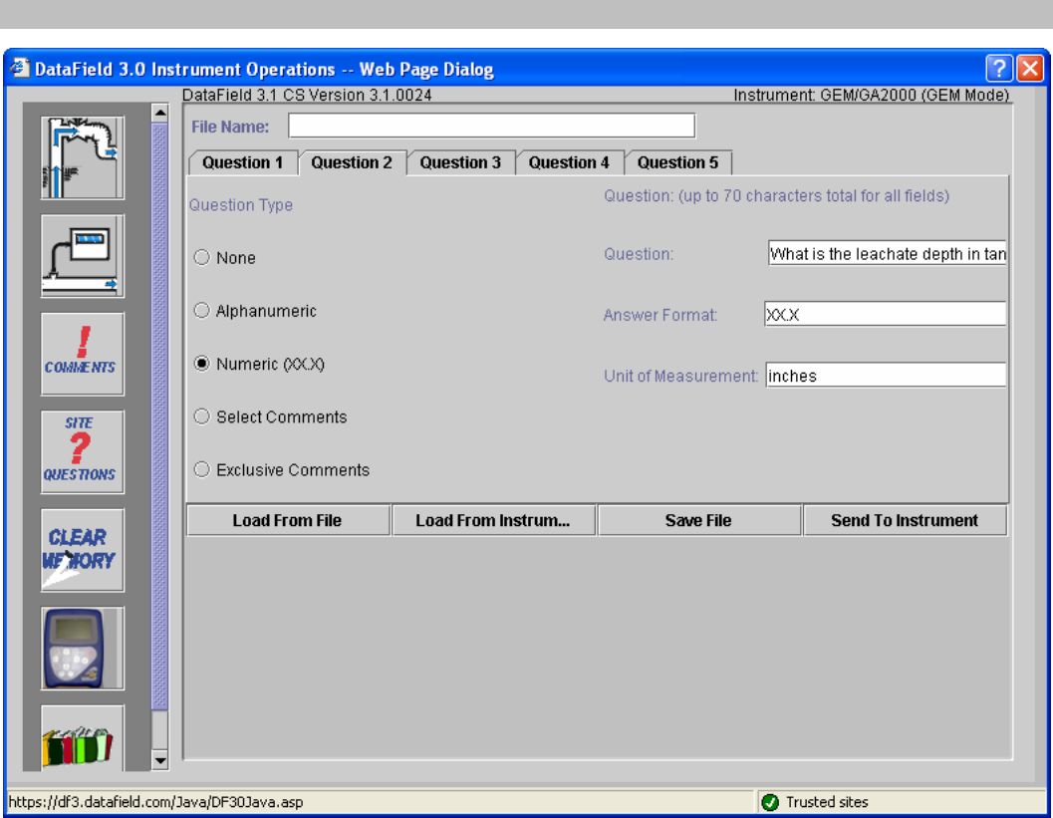Click the Save File button

pos(698,520)
